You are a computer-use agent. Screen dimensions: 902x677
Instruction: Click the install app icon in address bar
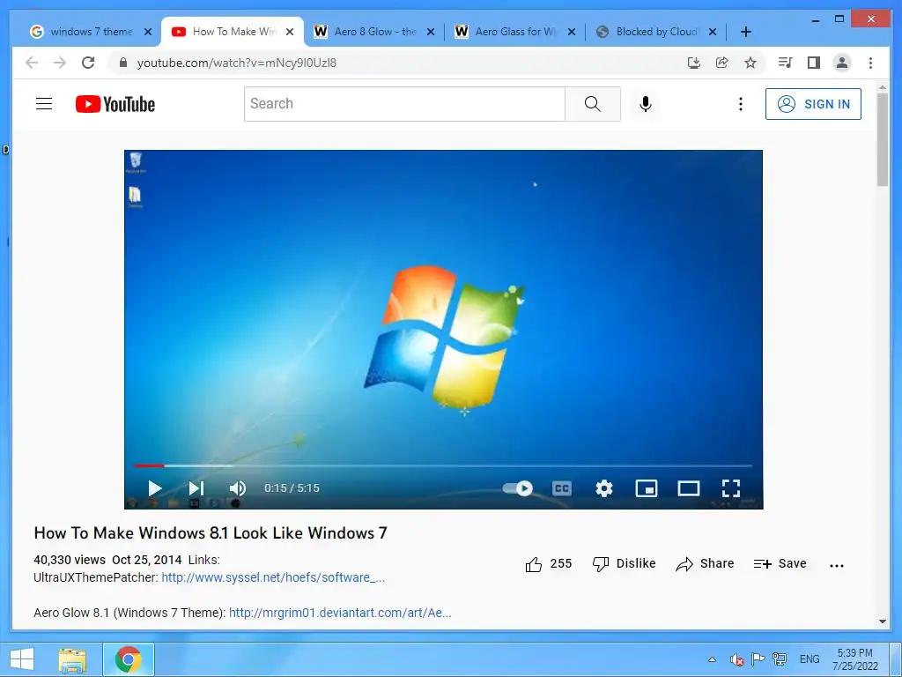(x=694, y=63)
